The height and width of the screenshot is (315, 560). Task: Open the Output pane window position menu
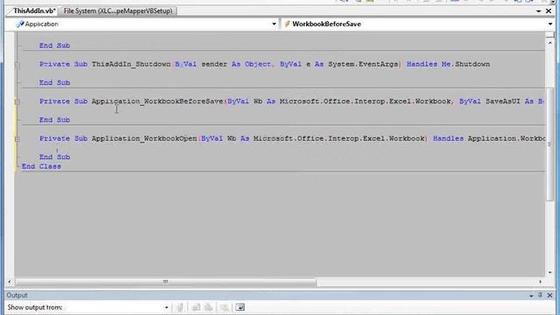pyautogui.click(x=531, y=296)
